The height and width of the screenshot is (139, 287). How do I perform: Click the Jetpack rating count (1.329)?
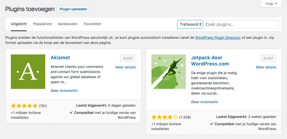pyautogui.click(x=185, y=117)
